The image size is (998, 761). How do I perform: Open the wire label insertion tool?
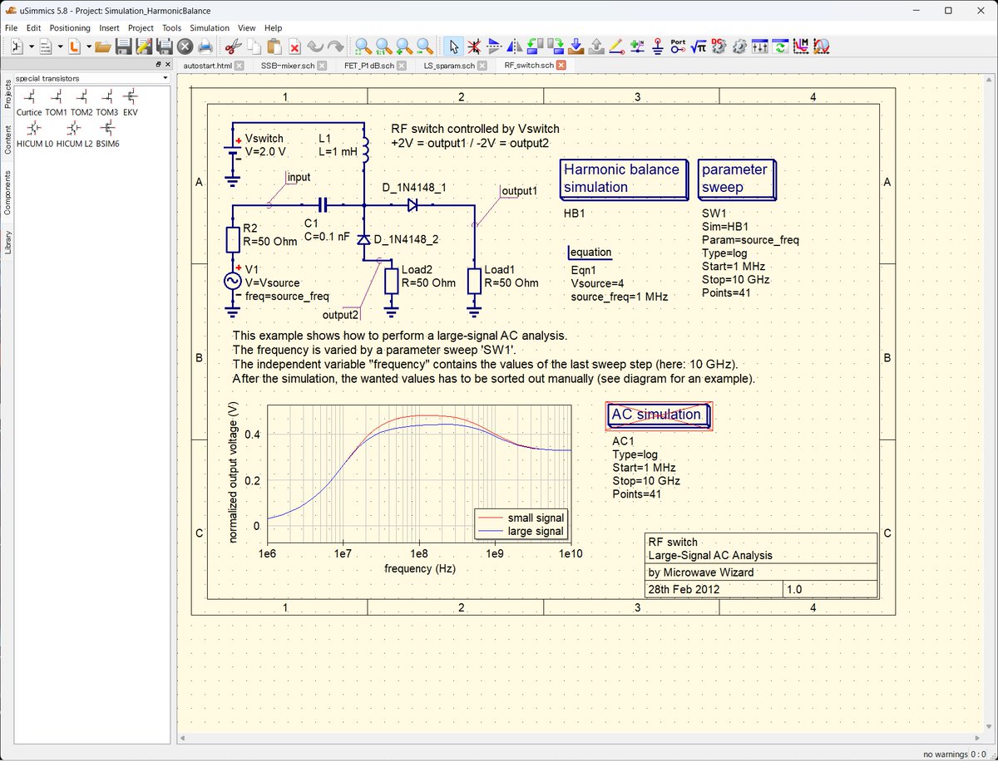coord(636,47)
